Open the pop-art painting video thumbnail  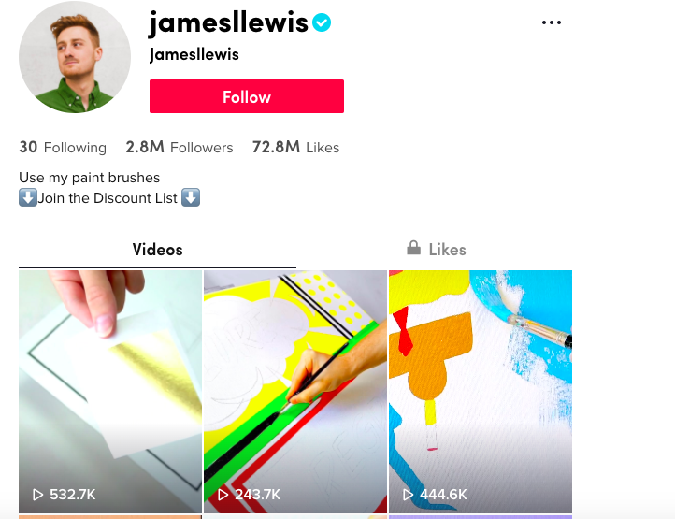click(295, 392)
